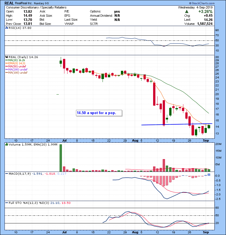Click the MA(20) 16.26 legend entry
This screenshot has width=226, height=235.
15,60
